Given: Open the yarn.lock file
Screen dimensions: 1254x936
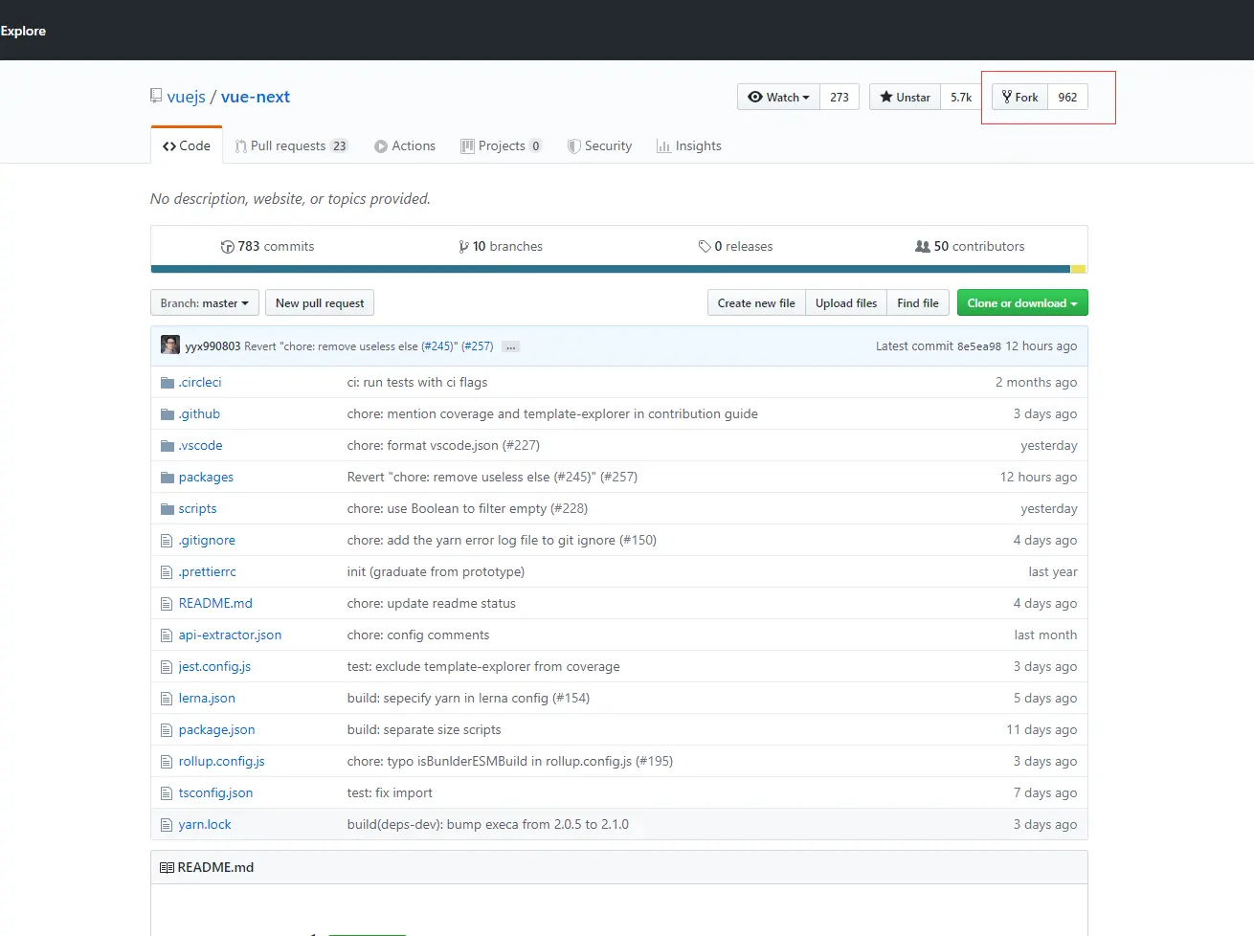Looking at the screenshot, I should pos(205,825).
